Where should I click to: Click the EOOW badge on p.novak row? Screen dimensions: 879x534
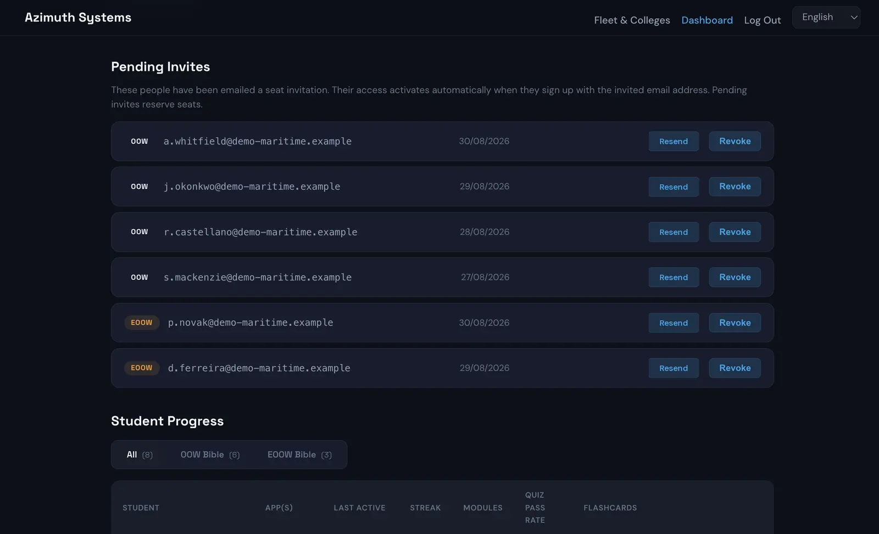tap(142, 323)
